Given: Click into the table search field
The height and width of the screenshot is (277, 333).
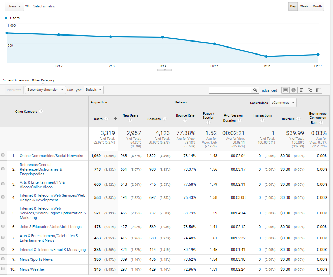Looking at the screenshot, I should click(230, 90).
